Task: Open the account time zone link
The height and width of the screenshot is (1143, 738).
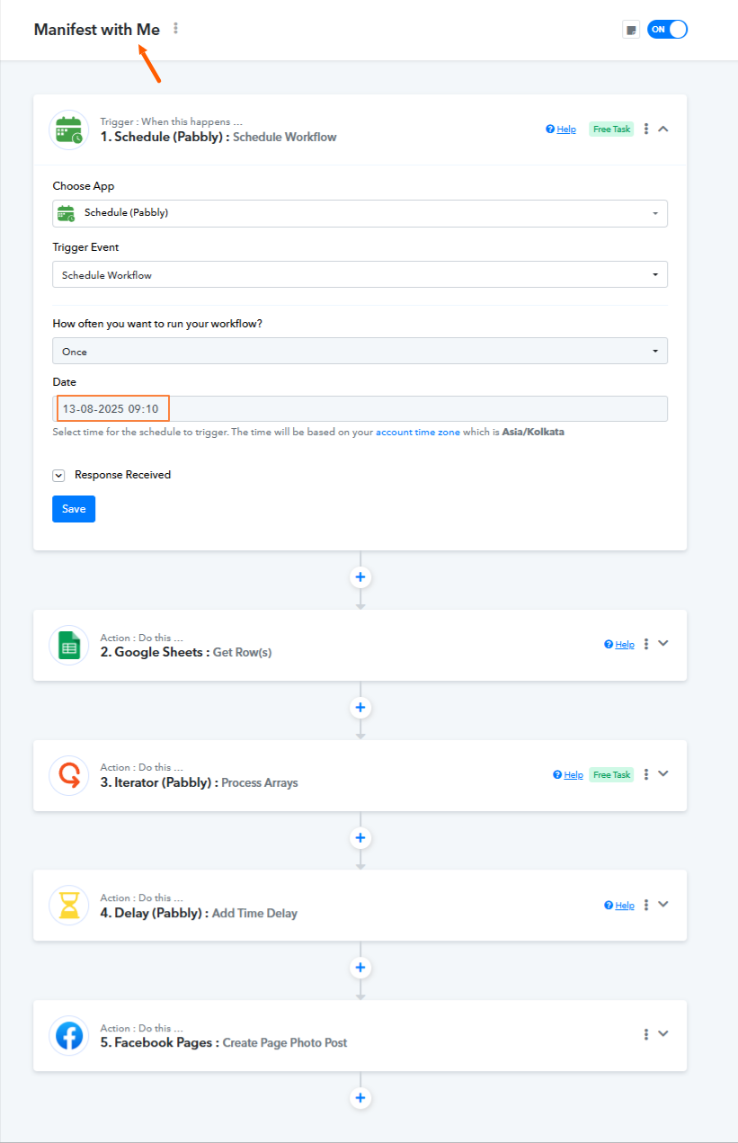Action: [x=418, y=433]
